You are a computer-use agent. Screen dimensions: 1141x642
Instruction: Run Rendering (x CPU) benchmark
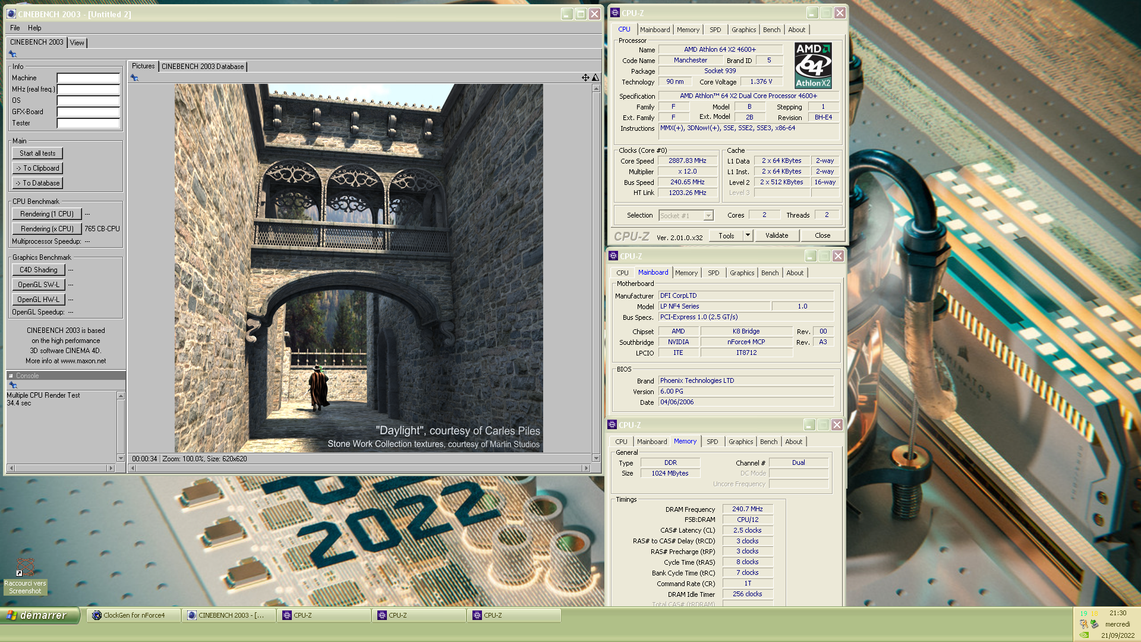(47, 229)
